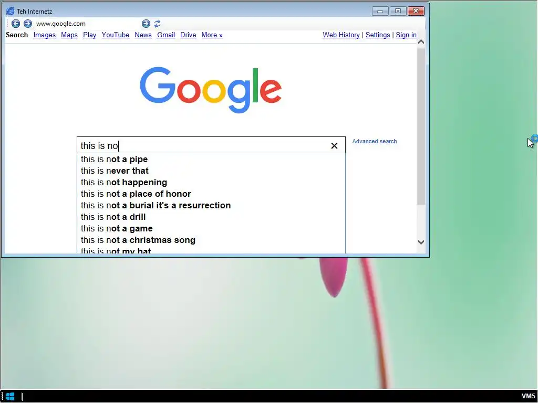Minimize the Teh Internetz window

tap(380, 11)
